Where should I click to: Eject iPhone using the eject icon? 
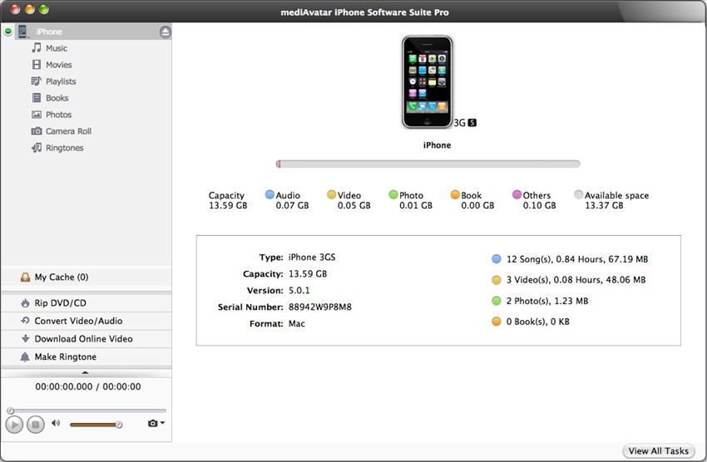click(165, 32)
